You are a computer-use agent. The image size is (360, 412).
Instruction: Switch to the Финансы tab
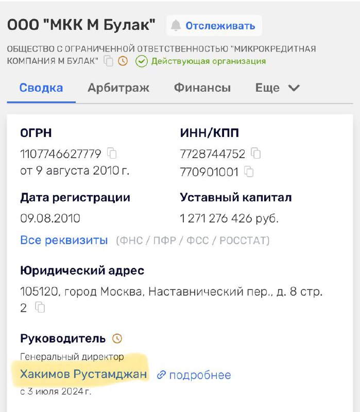pos(202,88)
